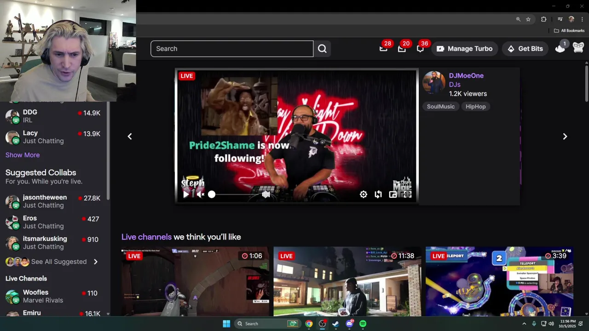Expand See All Suggested collabs

coord(52,262)
